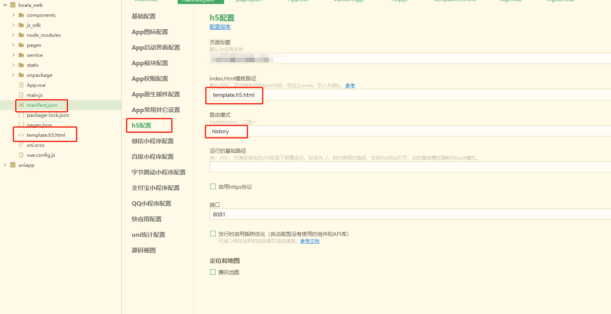Viewport: 611px width, 314px height.
Task: Check the 发行时启用摇树优化 option
Action: tap(212, 233)
